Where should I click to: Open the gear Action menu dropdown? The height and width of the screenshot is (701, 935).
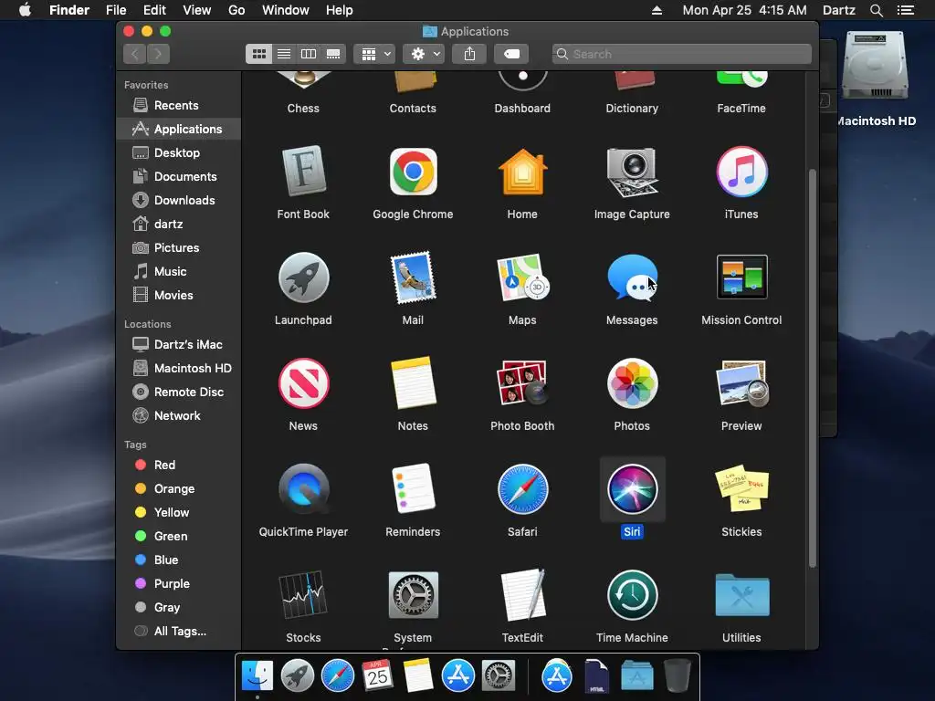[x=424, y=54]
